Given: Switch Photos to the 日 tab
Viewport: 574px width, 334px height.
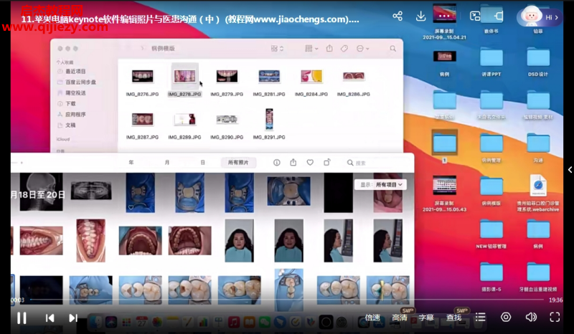Looking at the screenshot, I should click(202, 163).
